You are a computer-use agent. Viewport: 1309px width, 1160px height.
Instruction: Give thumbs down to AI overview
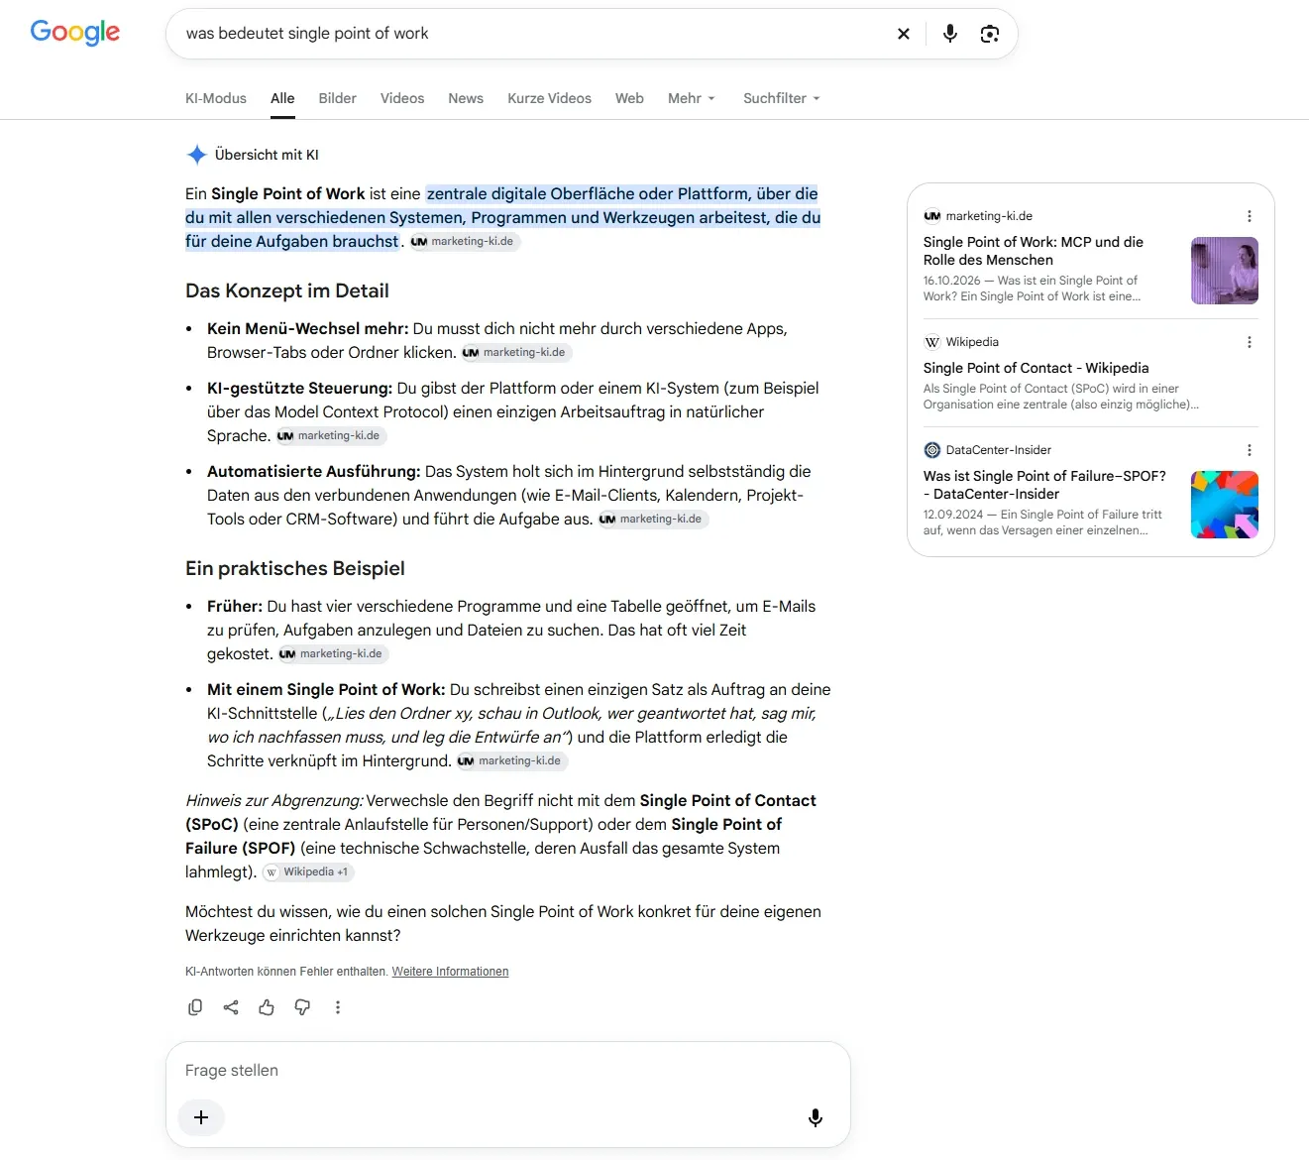[302, 1007]
